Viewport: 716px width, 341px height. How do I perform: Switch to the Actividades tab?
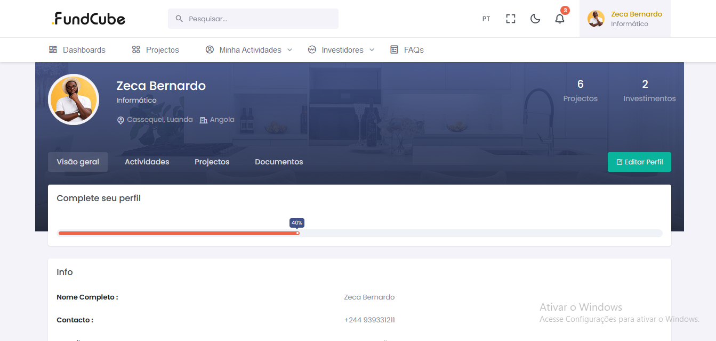pos(147,162)
